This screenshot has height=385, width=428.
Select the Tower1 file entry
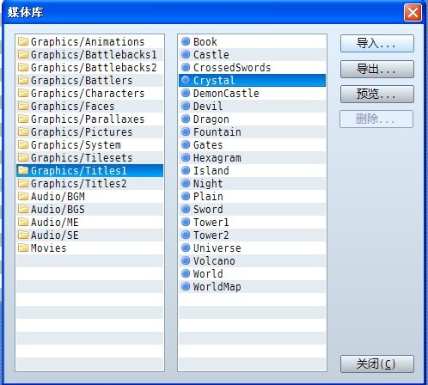pos(252,222)
